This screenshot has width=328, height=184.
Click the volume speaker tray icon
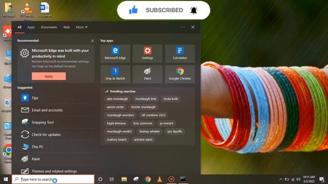(298, 179)
